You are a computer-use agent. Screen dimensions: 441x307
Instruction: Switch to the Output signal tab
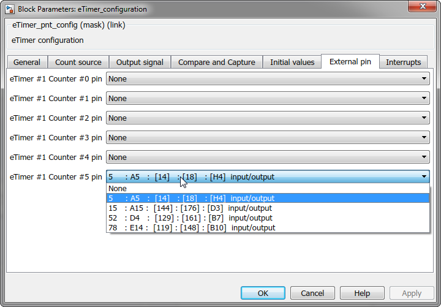pyautogui.click(x=140, y=62)
